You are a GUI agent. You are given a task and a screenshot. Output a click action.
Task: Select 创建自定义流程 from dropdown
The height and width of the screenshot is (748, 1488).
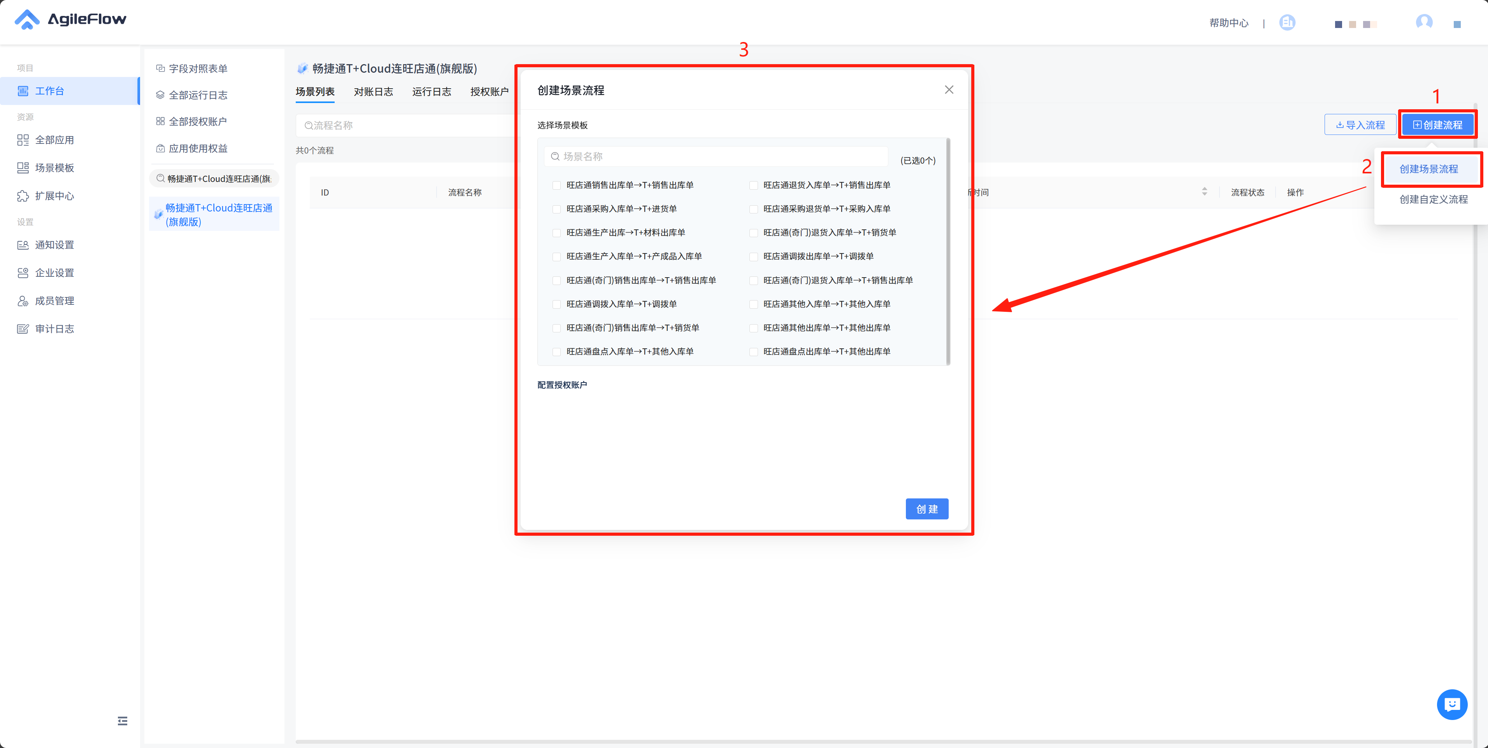(x=1433, y=199)
